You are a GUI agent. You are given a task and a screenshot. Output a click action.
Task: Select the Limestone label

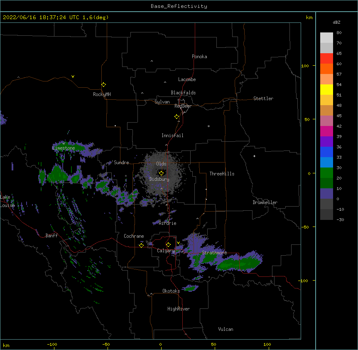click(x=64, y=148)
